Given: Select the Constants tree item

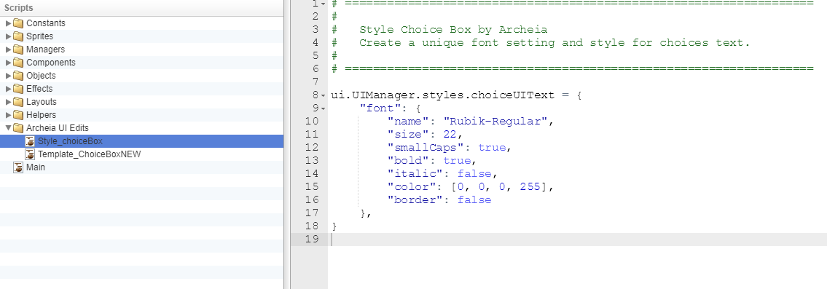Looking at the screenshot, I should (x=141, y=23).
